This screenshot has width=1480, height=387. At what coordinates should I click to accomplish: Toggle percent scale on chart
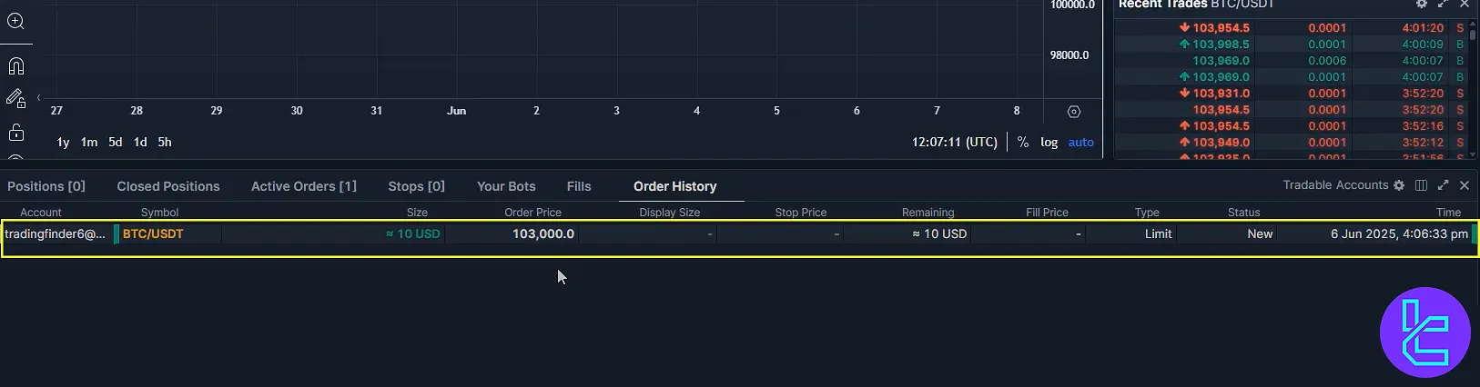(x=1023, y=142)
